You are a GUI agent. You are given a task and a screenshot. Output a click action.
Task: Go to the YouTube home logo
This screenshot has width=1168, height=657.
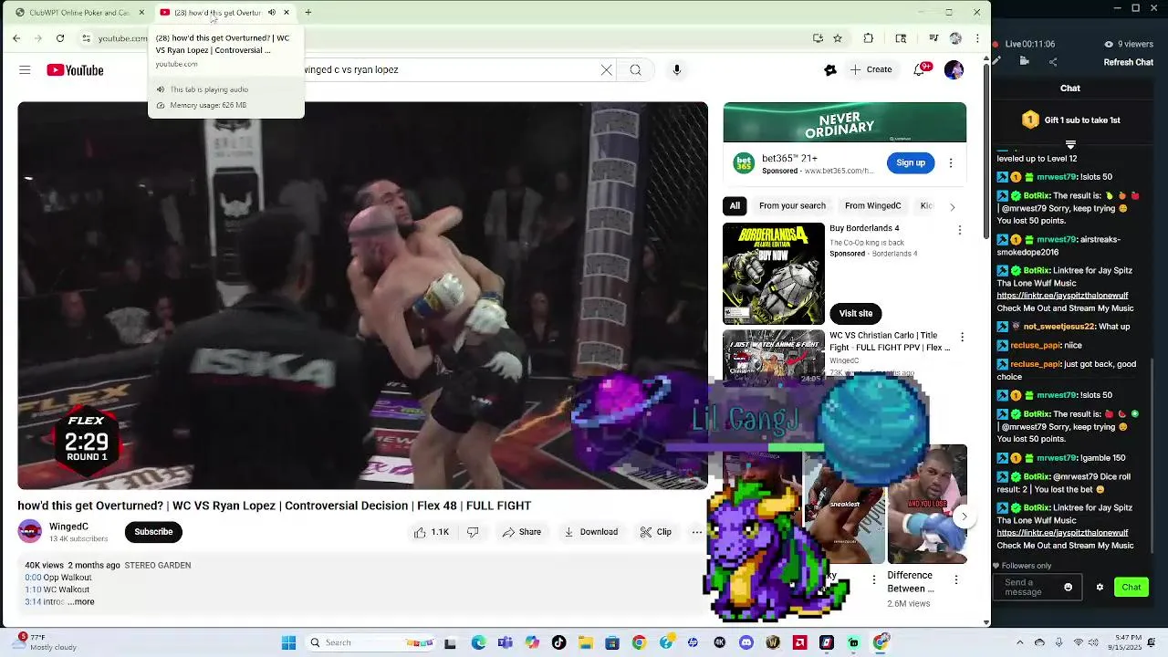[x=75, y=70]
